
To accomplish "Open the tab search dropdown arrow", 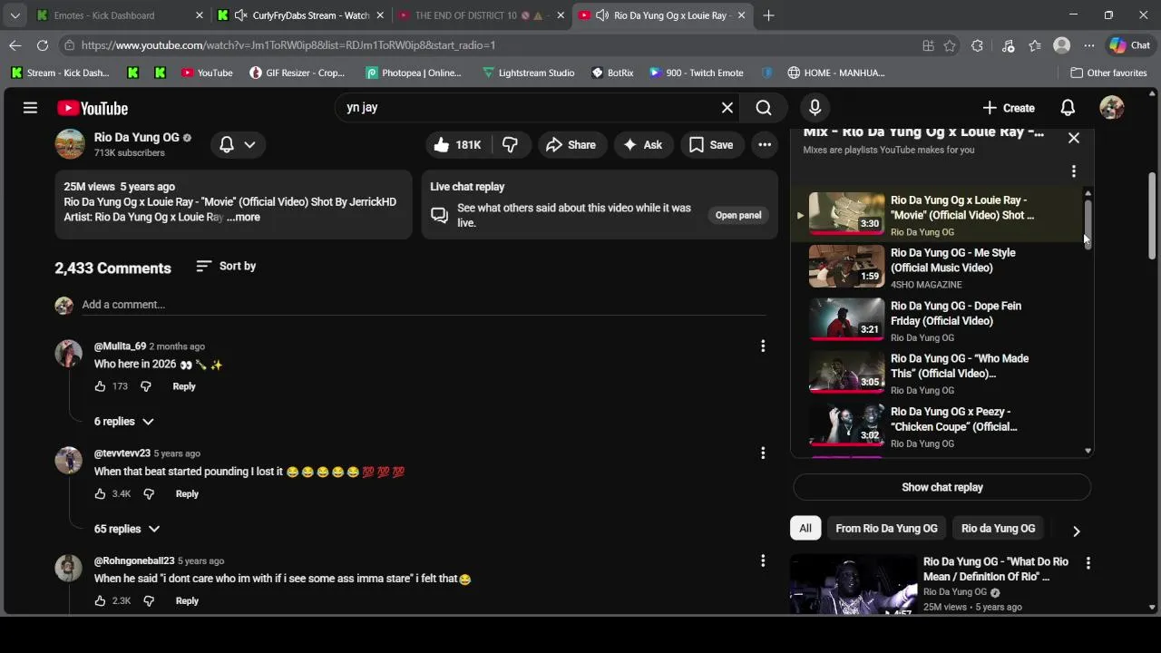I will [x=15, y=15].
